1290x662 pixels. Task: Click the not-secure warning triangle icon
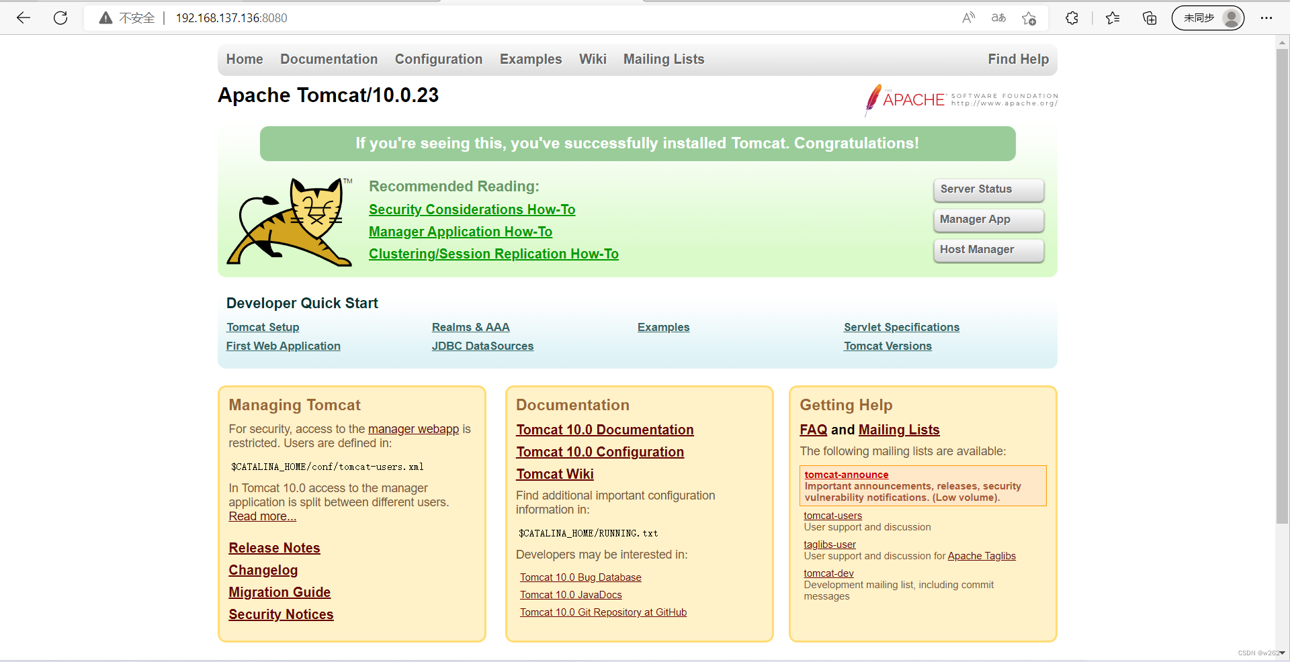click(105, 18)
